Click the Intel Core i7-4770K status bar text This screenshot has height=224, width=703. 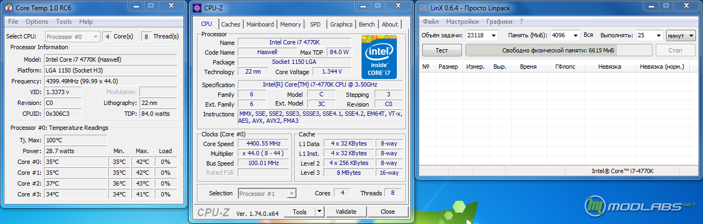click(x=623, y=171)
